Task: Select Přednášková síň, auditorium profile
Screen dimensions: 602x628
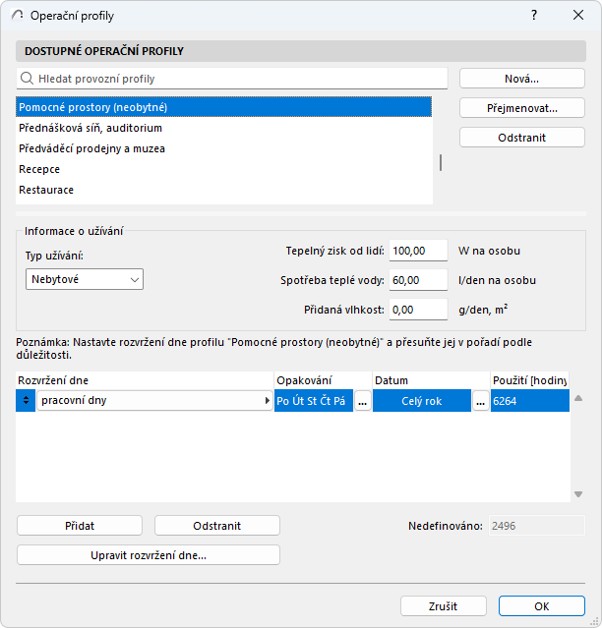Action: [x=224, y=128]
